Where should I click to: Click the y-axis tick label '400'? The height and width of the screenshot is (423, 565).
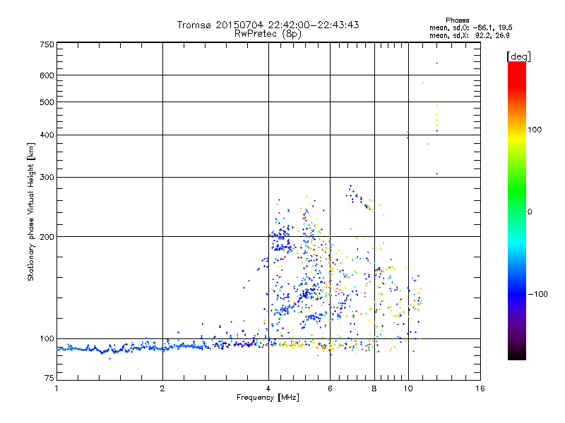(x=47, y=135)
